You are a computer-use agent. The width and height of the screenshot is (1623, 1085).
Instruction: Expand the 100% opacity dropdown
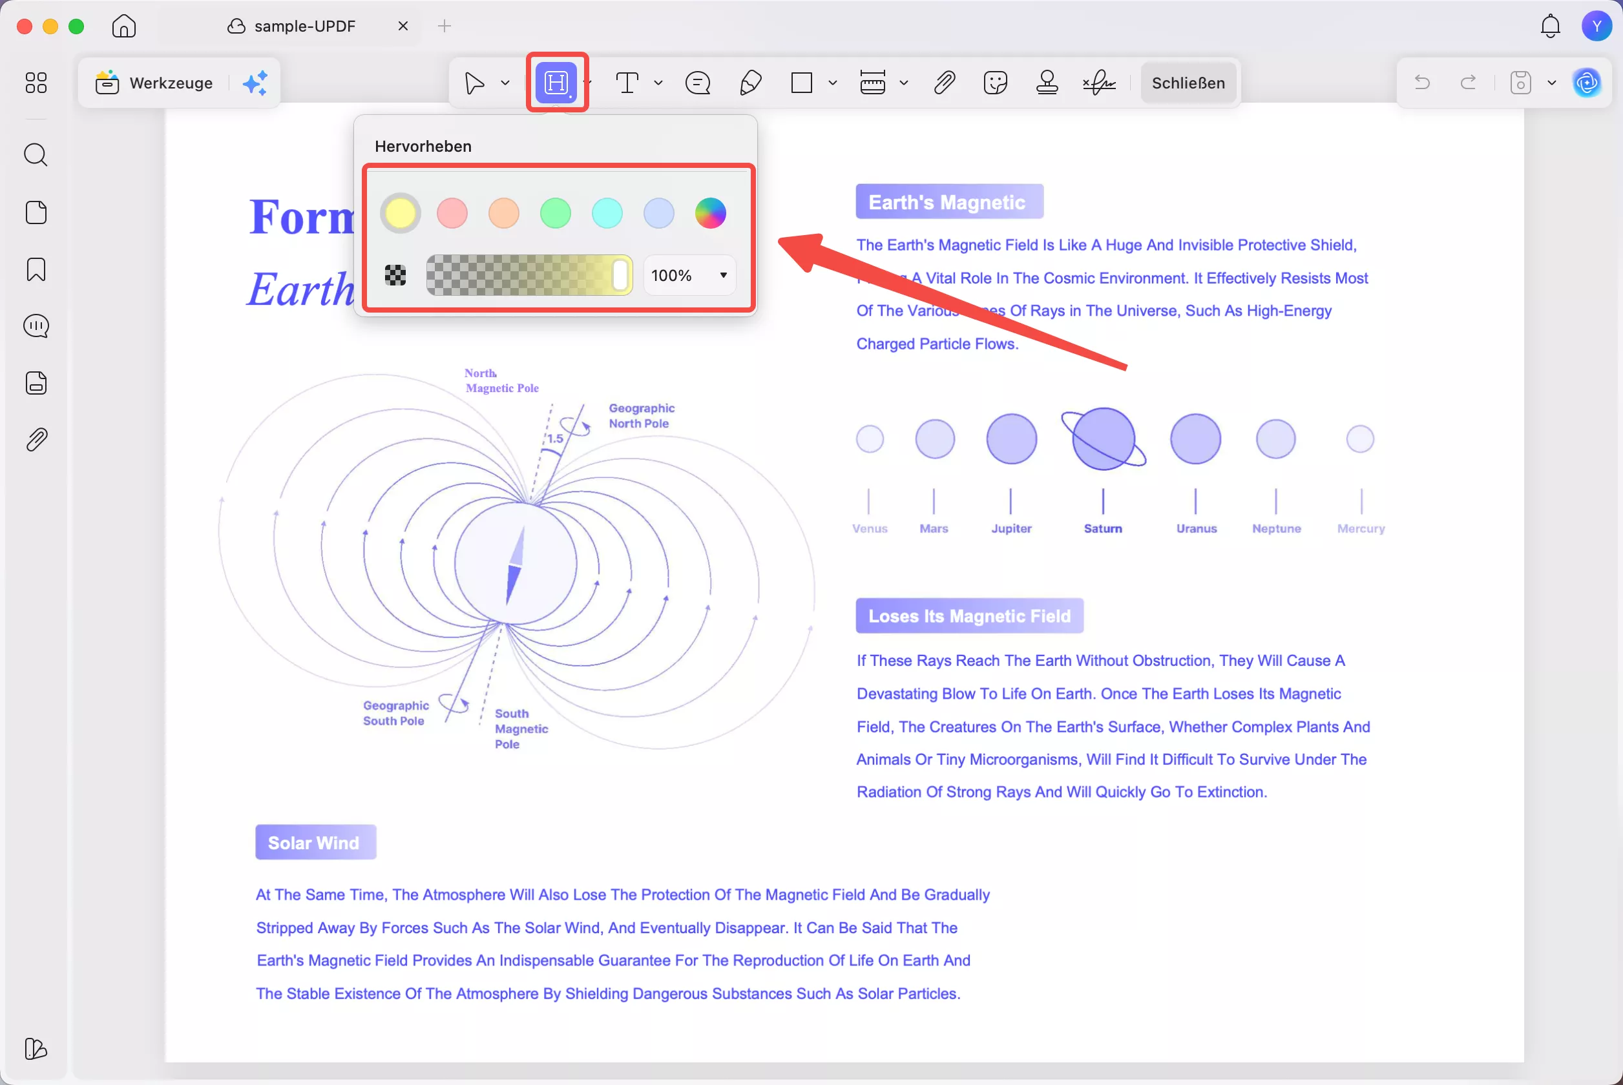[722, 275]
